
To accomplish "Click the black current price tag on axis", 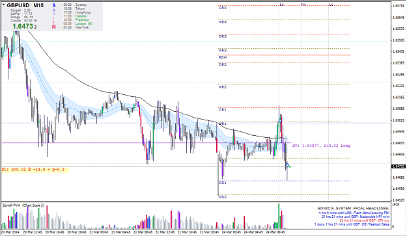I will pyautogui.click(x=399, y=166).
